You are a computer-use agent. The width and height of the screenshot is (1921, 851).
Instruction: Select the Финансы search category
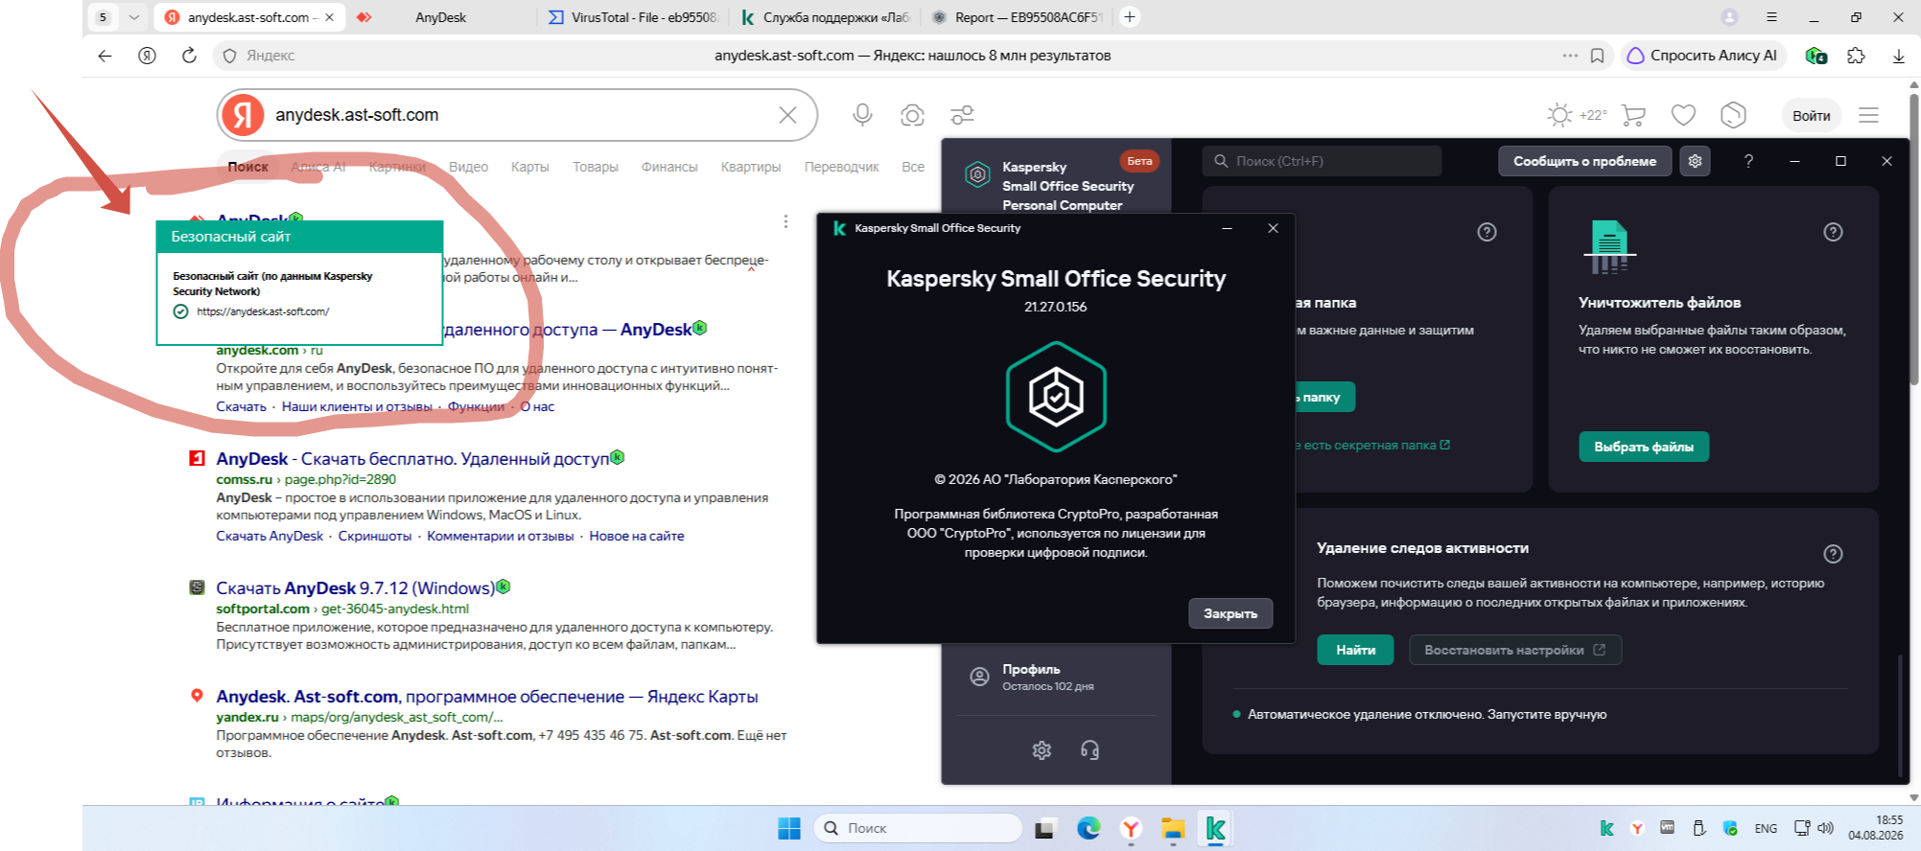coord(669,167)
